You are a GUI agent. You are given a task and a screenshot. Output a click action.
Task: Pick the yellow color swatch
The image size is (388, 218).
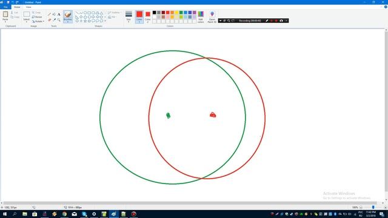point(176,13)
